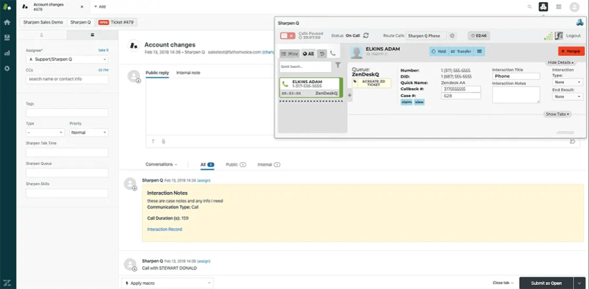Open the Admin gear in the left sidebar
Image resolution: width=589 pixels, height=289 pixels.
[7, 69]
